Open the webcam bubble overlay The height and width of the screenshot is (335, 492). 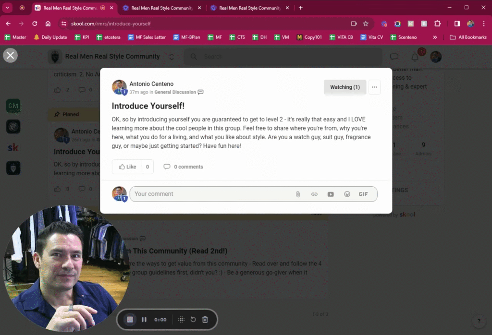click(x=66, y=268)
